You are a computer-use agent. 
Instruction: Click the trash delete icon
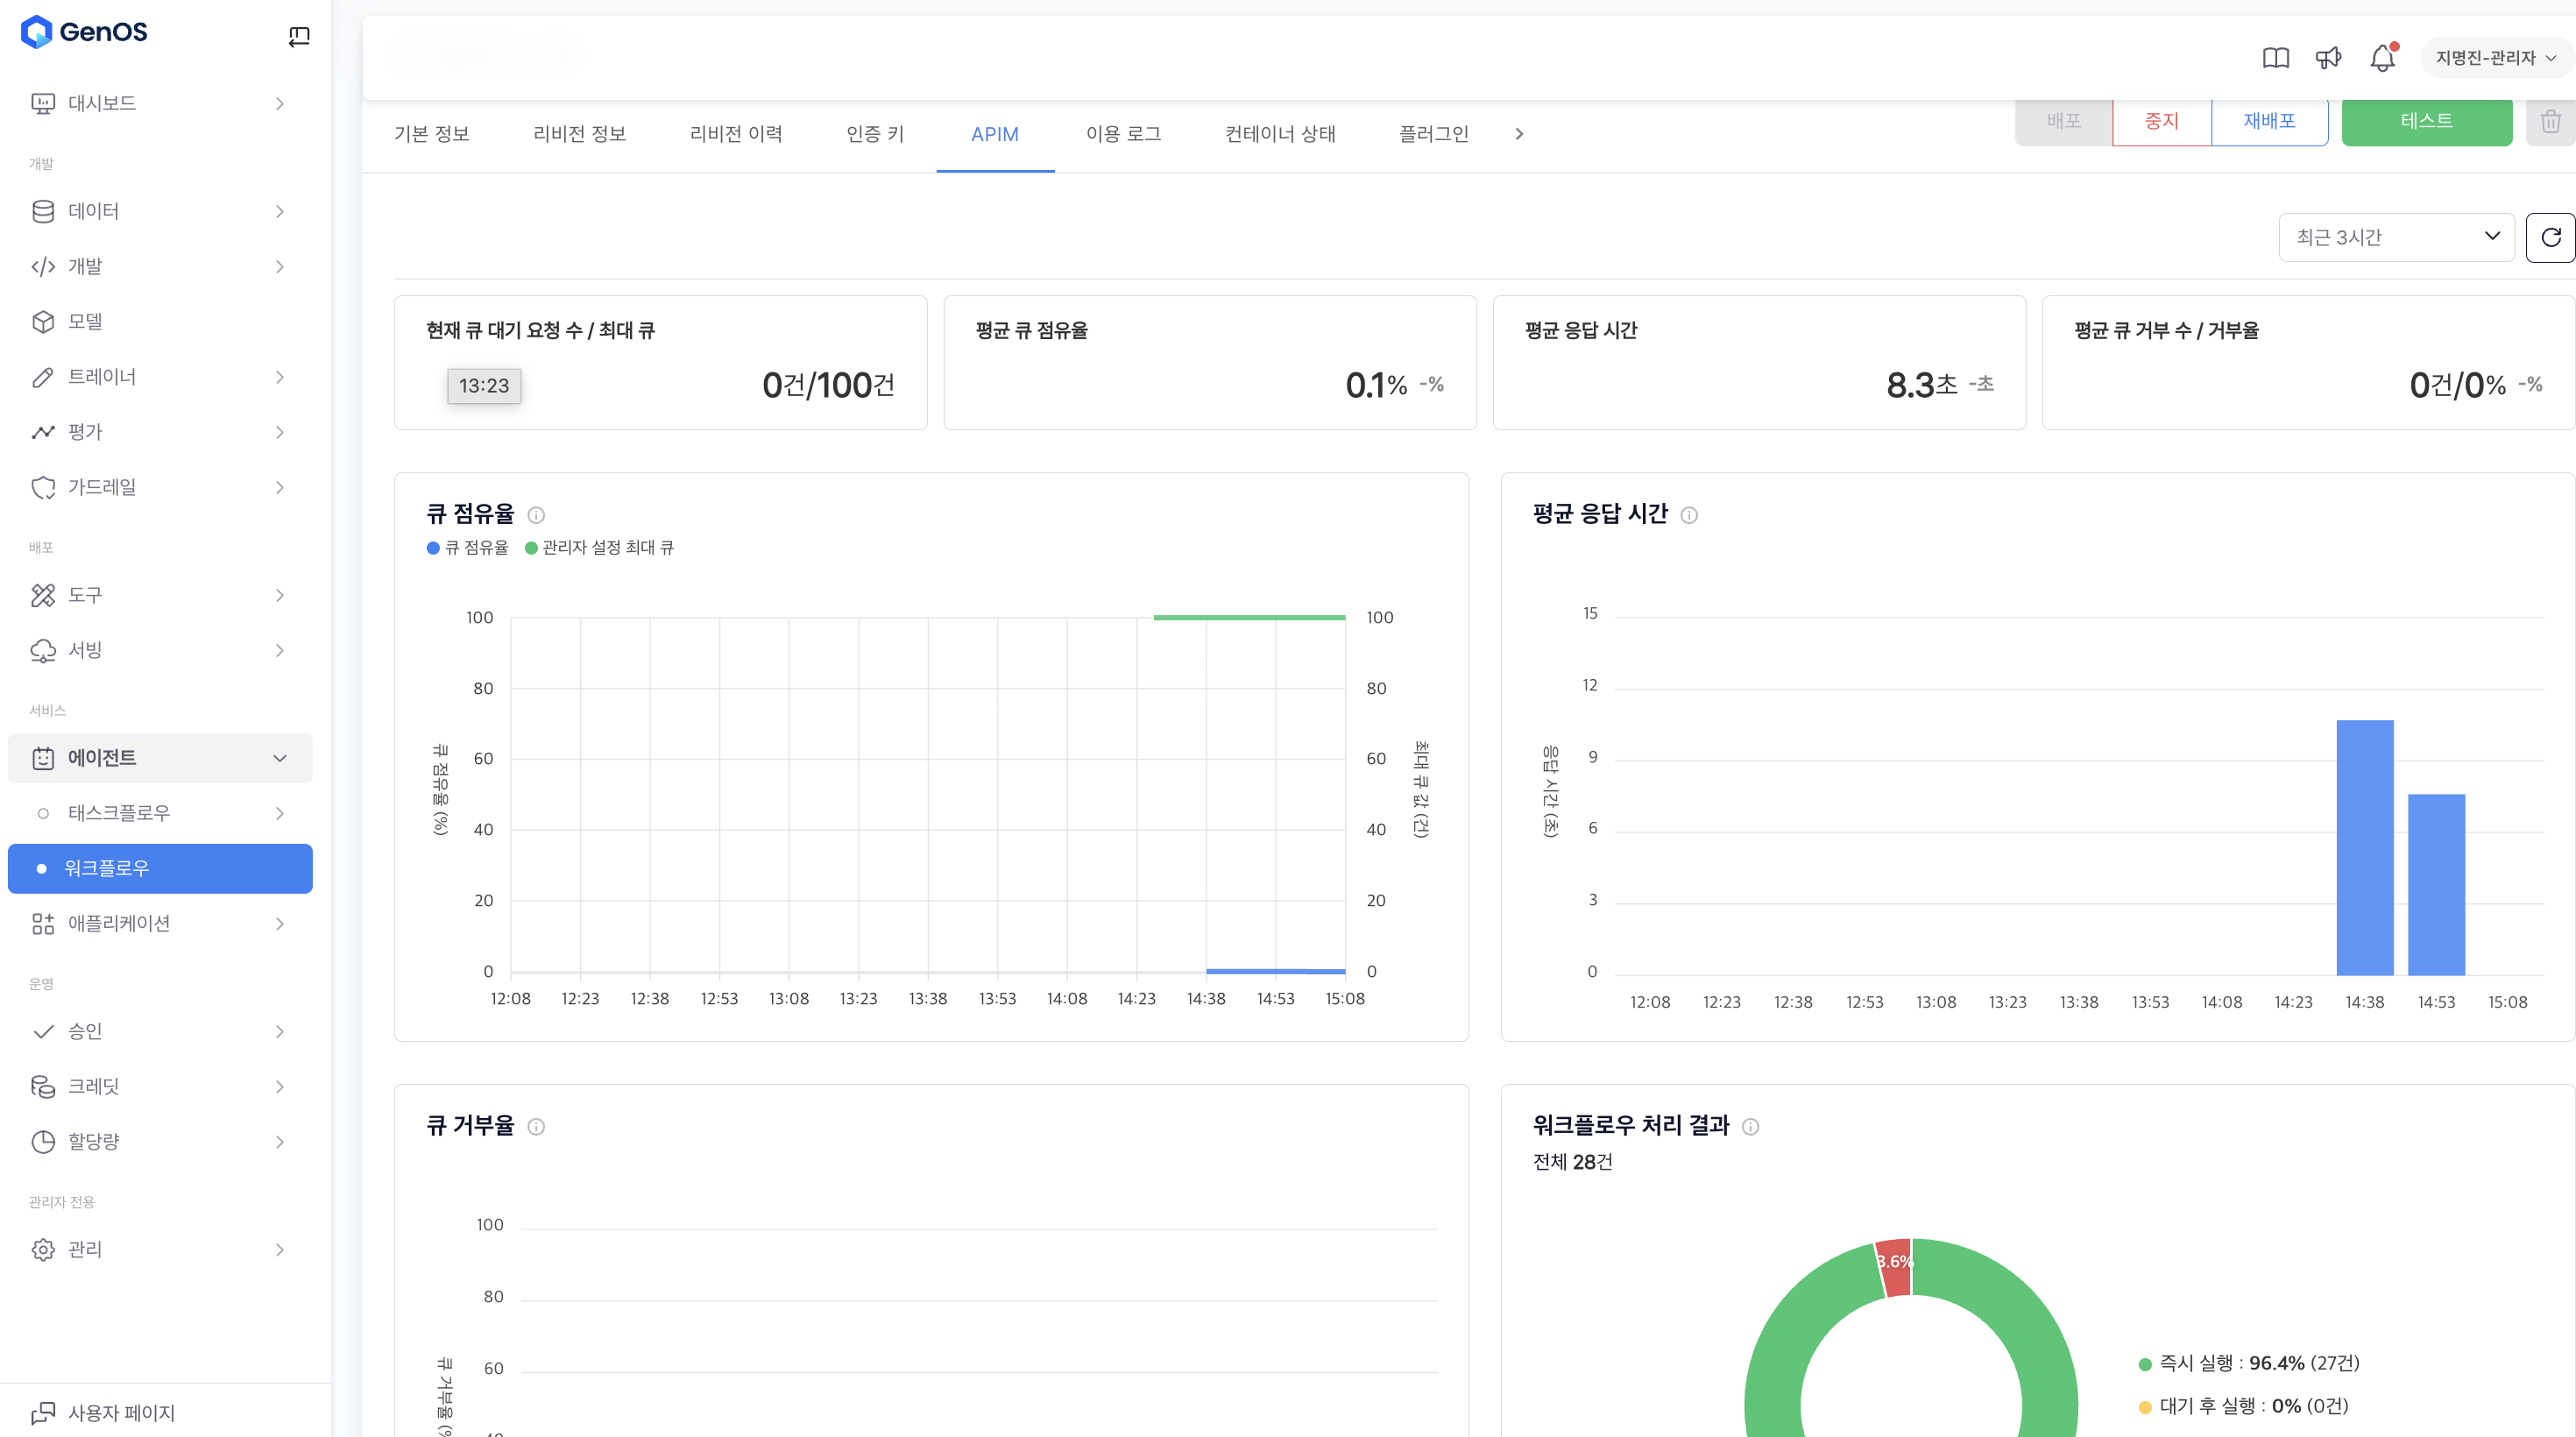click(x=2551, y=121)
